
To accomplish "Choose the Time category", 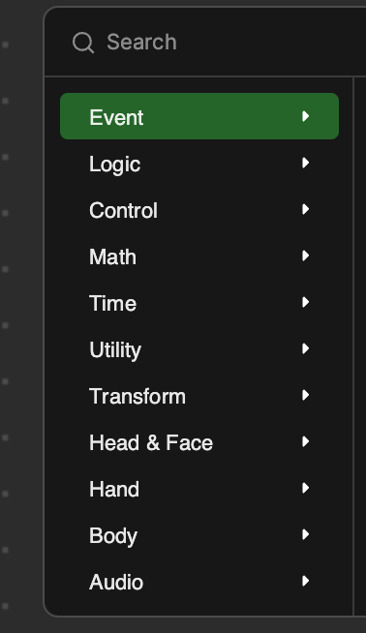I will (199, 302).
